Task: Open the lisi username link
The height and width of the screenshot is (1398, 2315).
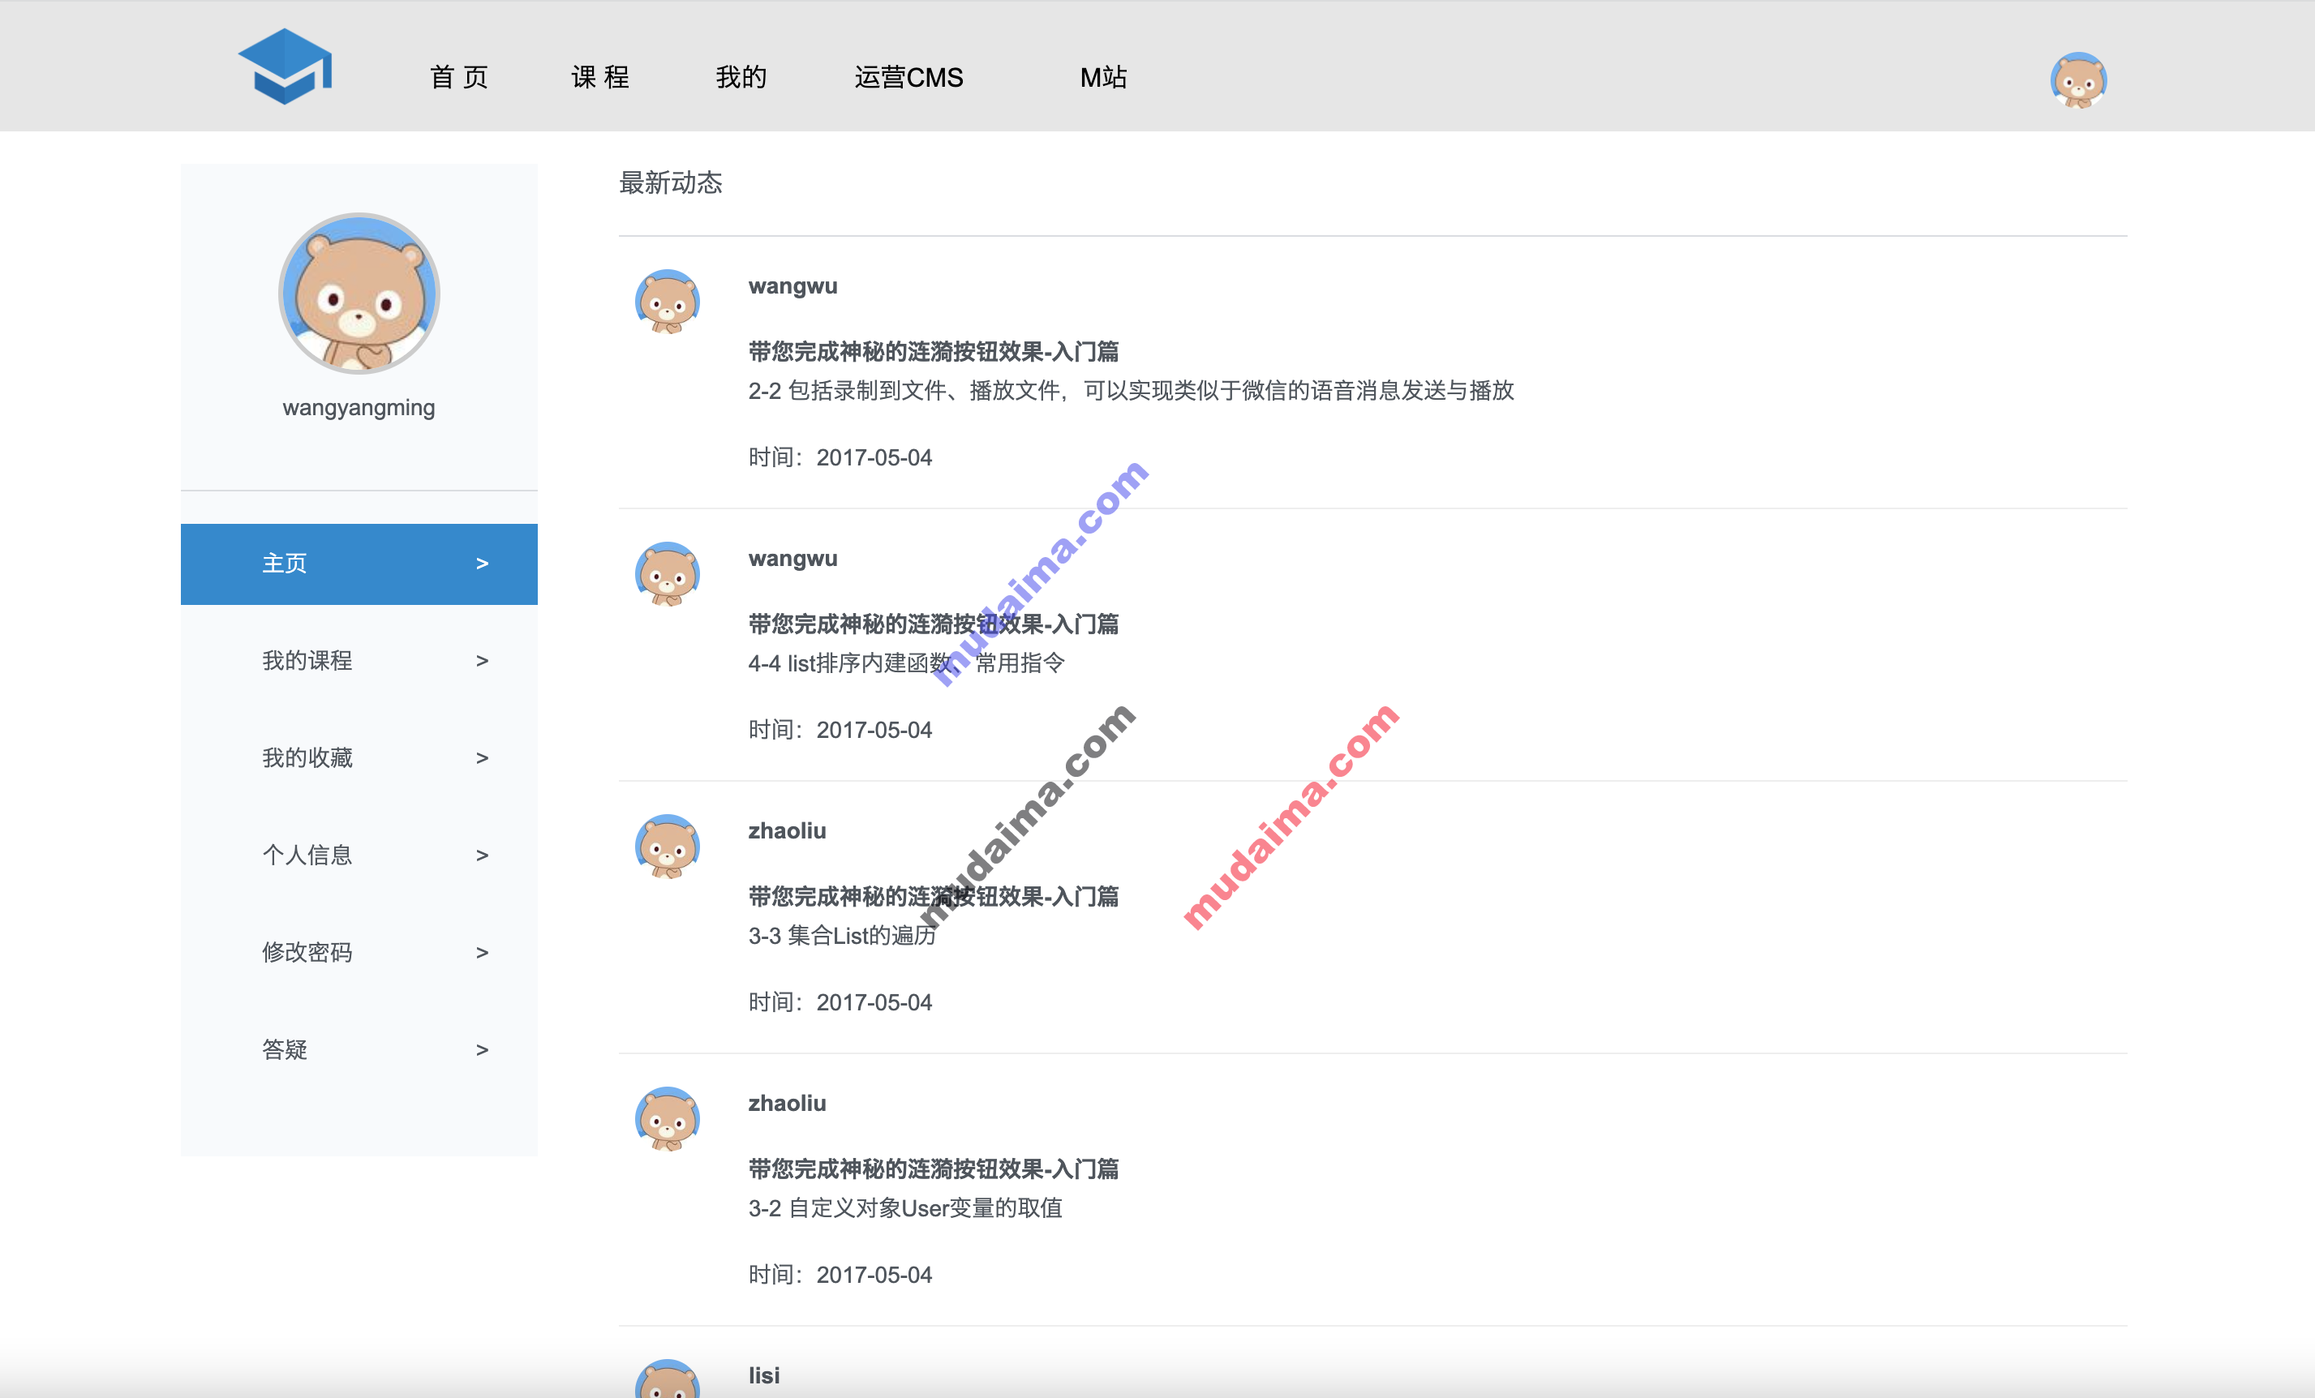Action: pos(764,1376)
